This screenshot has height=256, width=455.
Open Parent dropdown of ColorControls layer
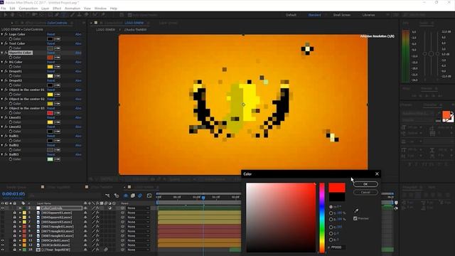pyautogui.click(x=139, y=208)
